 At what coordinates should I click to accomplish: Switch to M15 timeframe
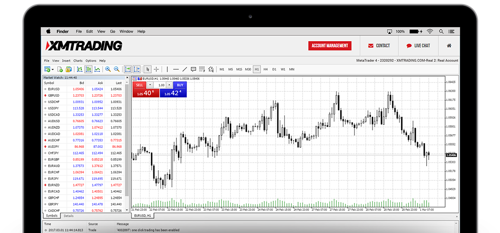click(x=239, y=69)
